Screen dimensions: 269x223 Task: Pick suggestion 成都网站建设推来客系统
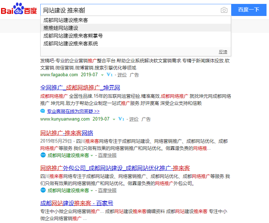click(71, 44)
